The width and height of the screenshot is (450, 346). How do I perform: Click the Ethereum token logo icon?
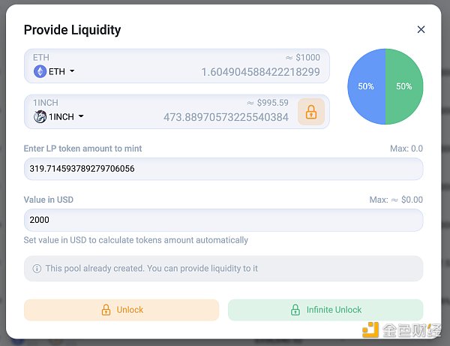[x=40, y=71]
